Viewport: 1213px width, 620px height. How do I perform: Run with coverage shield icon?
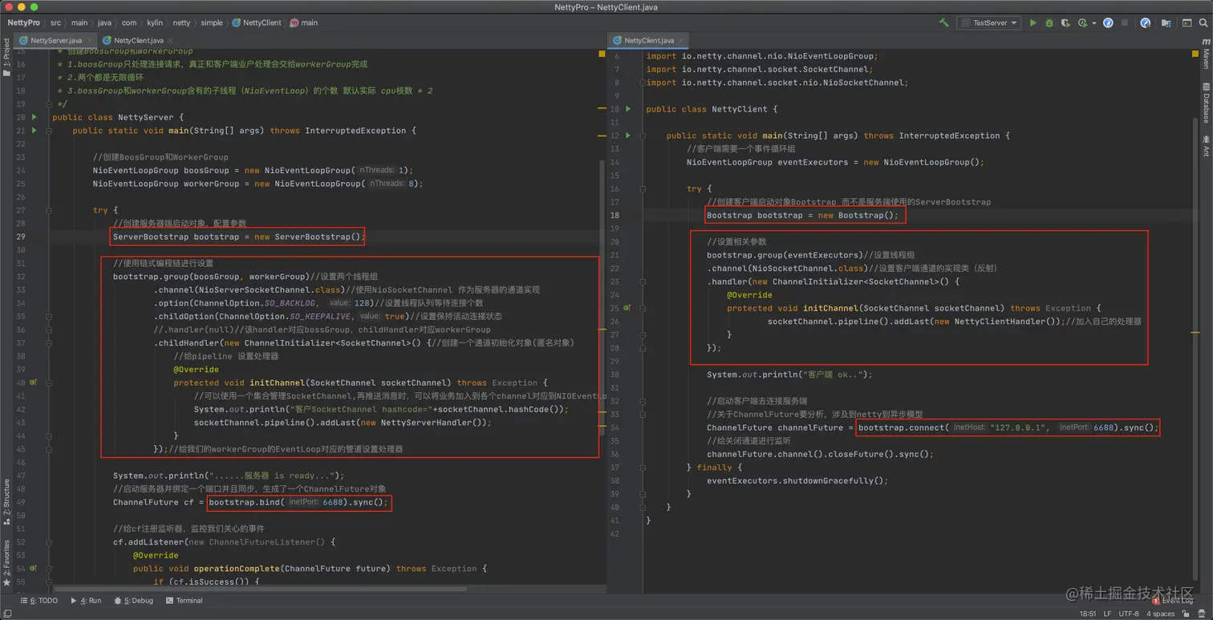tap(1065, 23)
